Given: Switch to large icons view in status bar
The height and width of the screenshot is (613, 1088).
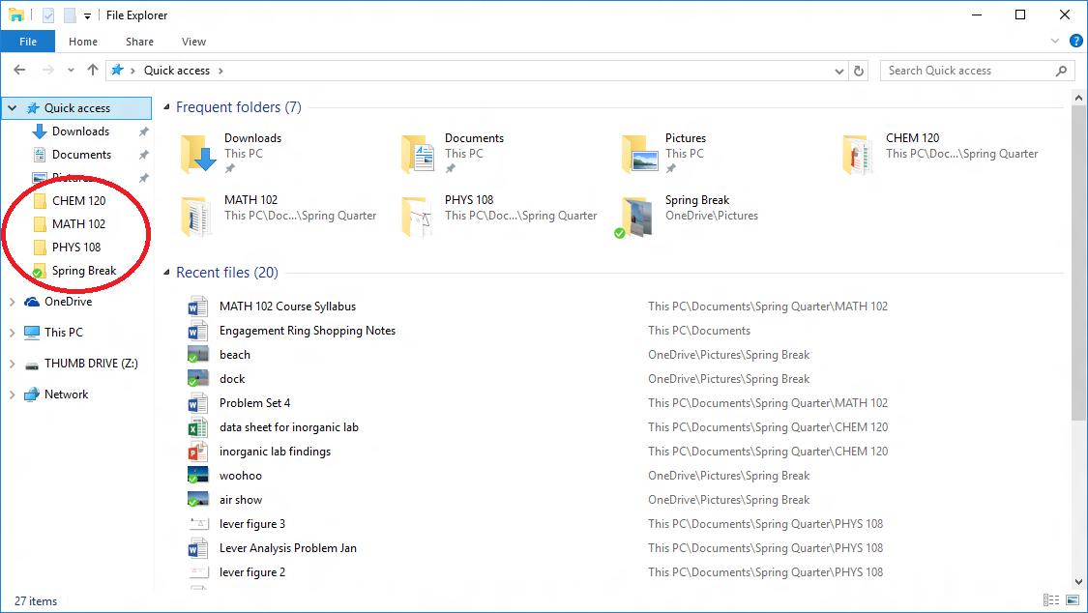Looking at the screenshot, I should [1073, 599].
